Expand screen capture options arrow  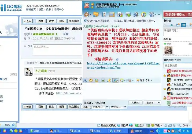click(x=118, y=80)
